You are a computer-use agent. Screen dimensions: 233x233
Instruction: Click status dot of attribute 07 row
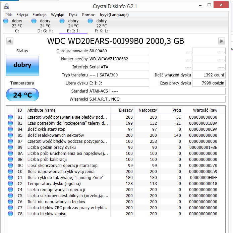(x=10, y=141)
